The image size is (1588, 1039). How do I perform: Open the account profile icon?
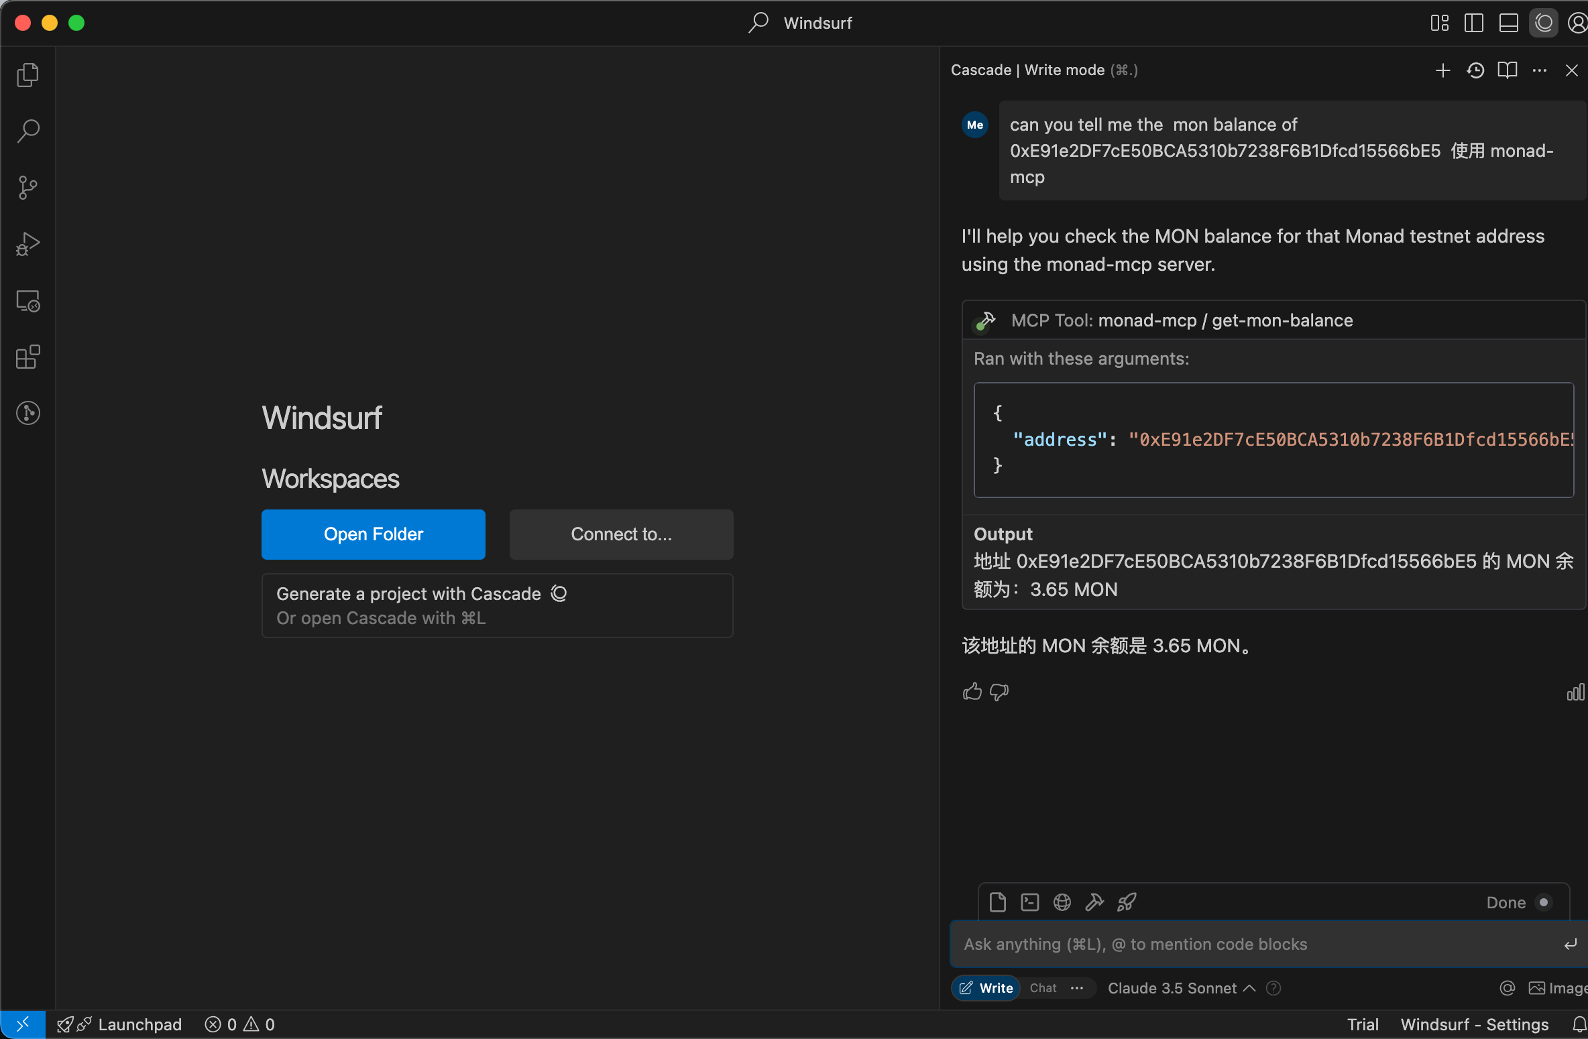click(1577, 23)
